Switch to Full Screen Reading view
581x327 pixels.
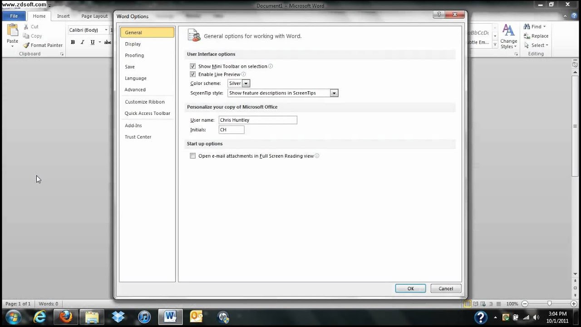[475, 303]
